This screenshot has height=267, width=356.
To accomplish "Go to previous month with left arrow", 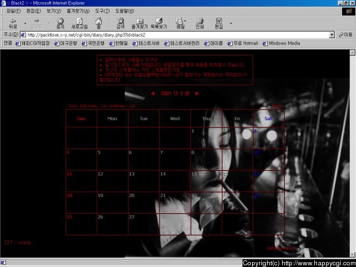I will pyautogui.click(x=153, y=93).
